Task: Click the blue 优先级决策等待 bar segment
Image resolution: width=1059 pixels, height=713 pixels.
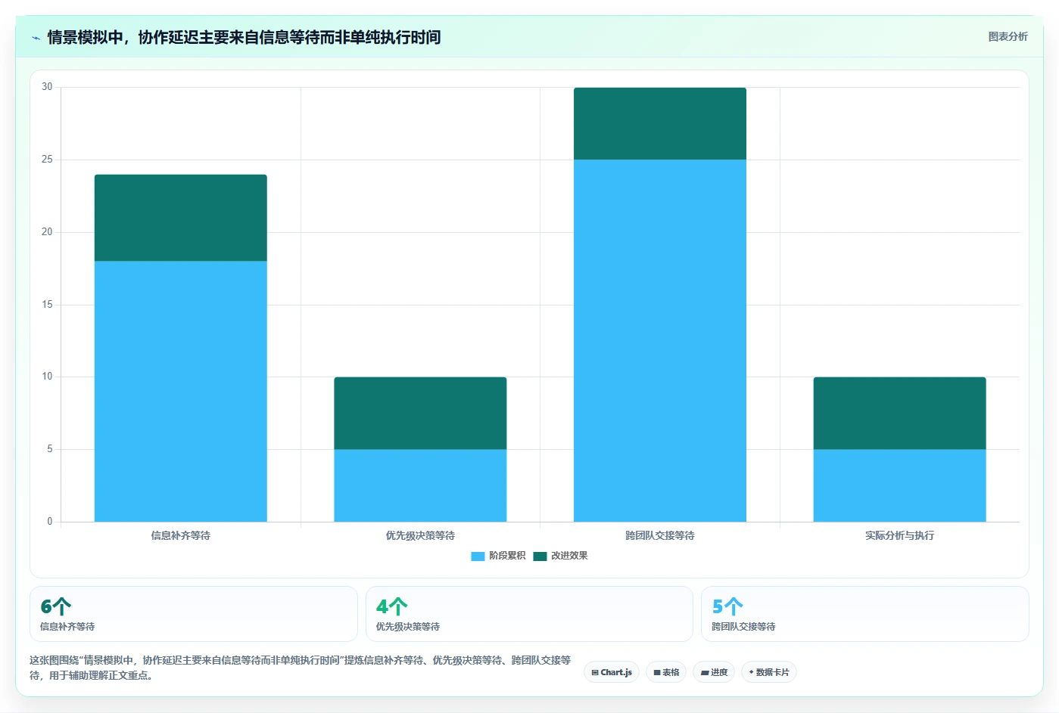Action: coord(420,485)
